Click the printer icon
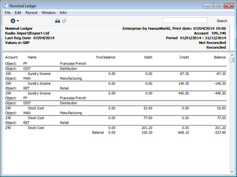The image size is (237, 177). coord(57,21)
